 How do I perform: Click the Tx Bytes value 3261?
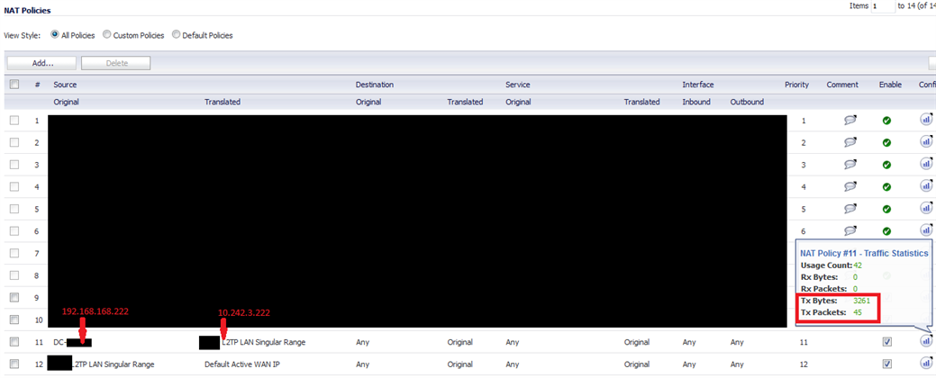pyautogui.click(x=862, y=301)
